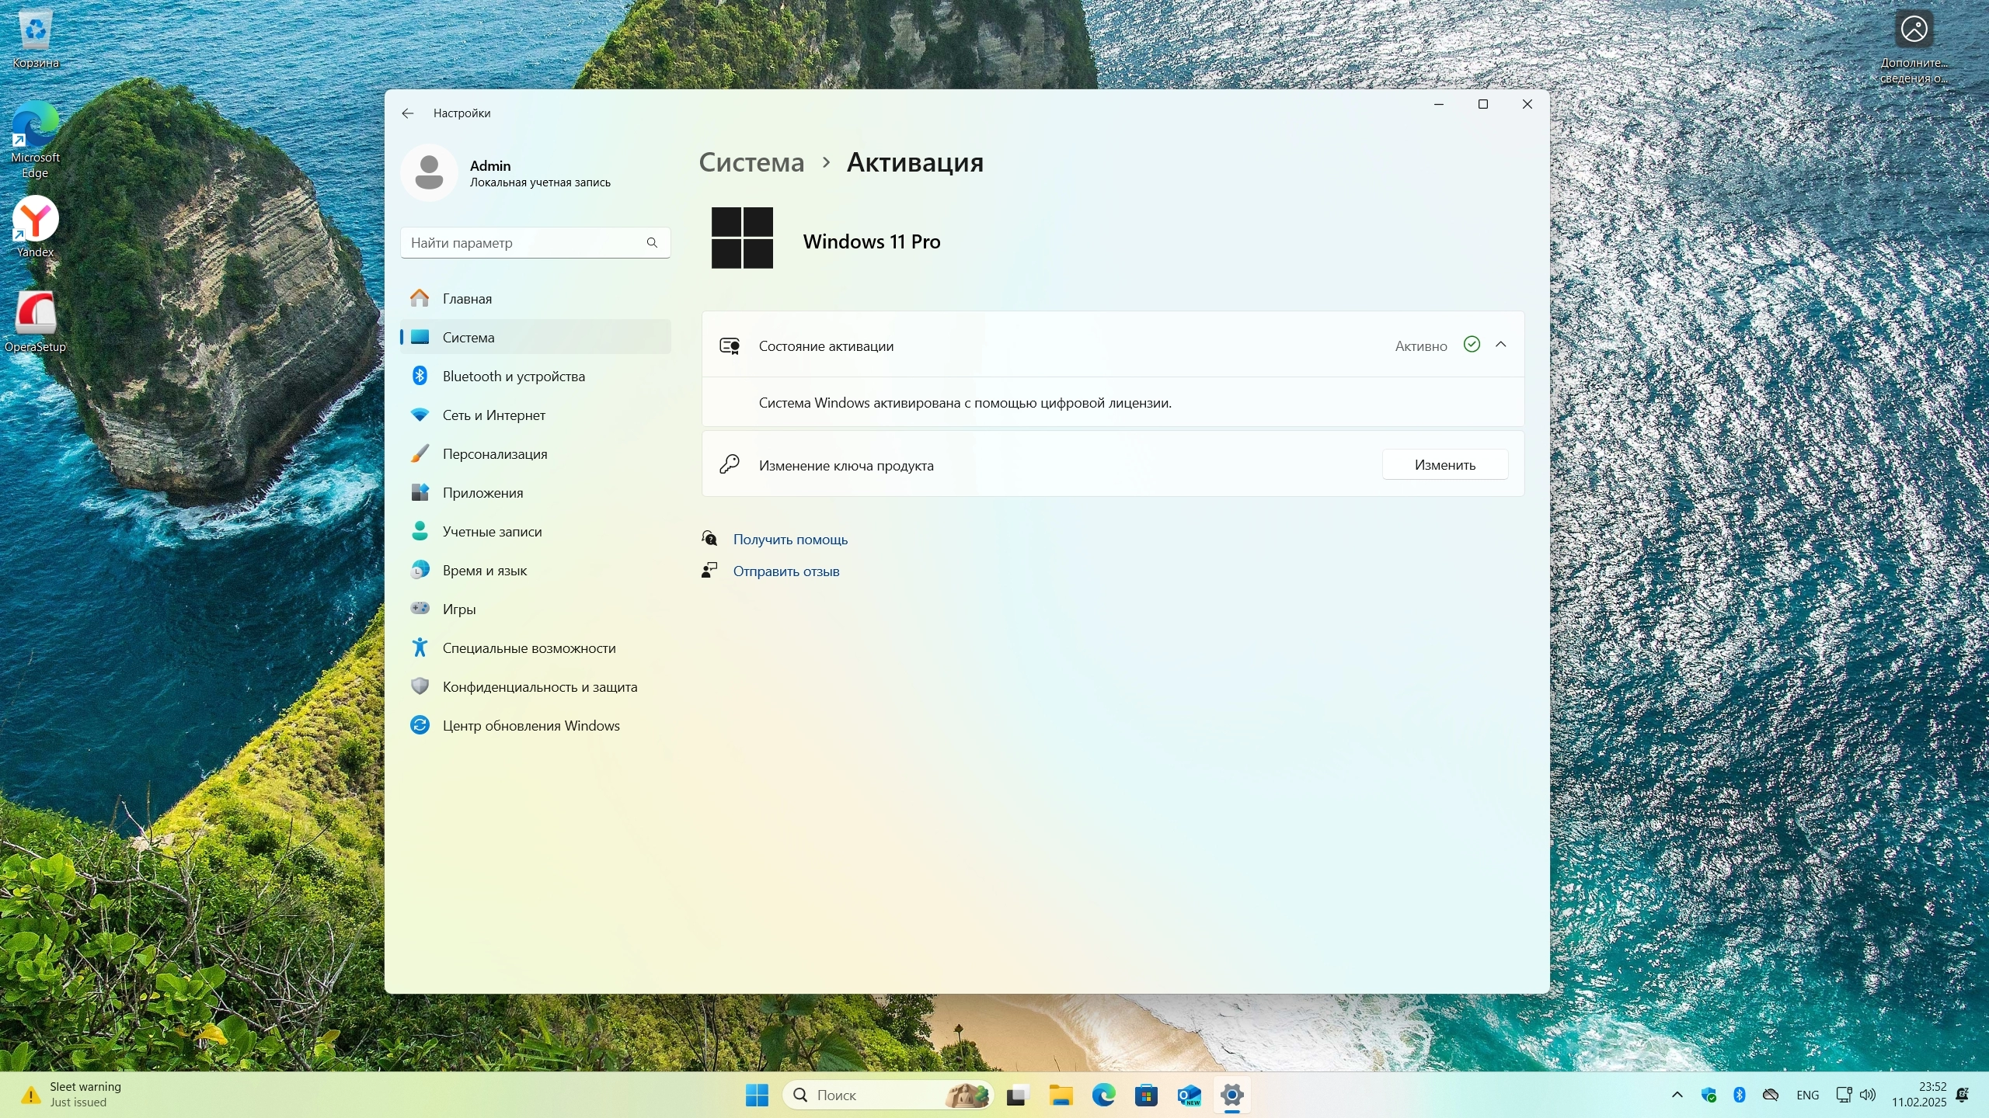Show hidden tray icons chevron
This screenshot has height=1118, width=1989.
coord(1677,1095)
